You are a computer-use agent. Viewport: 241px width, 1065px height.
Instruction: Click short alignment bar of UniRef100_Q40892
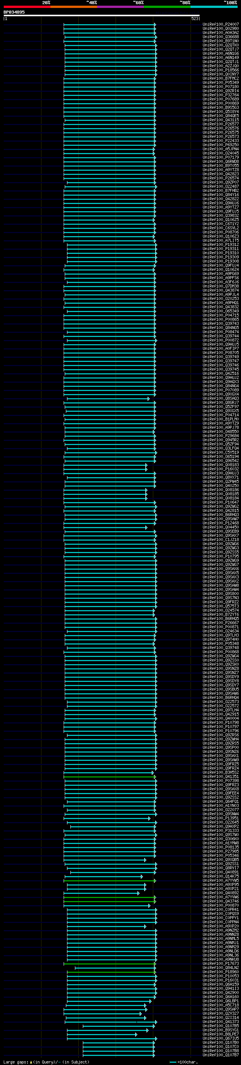(x=101, y=893)
